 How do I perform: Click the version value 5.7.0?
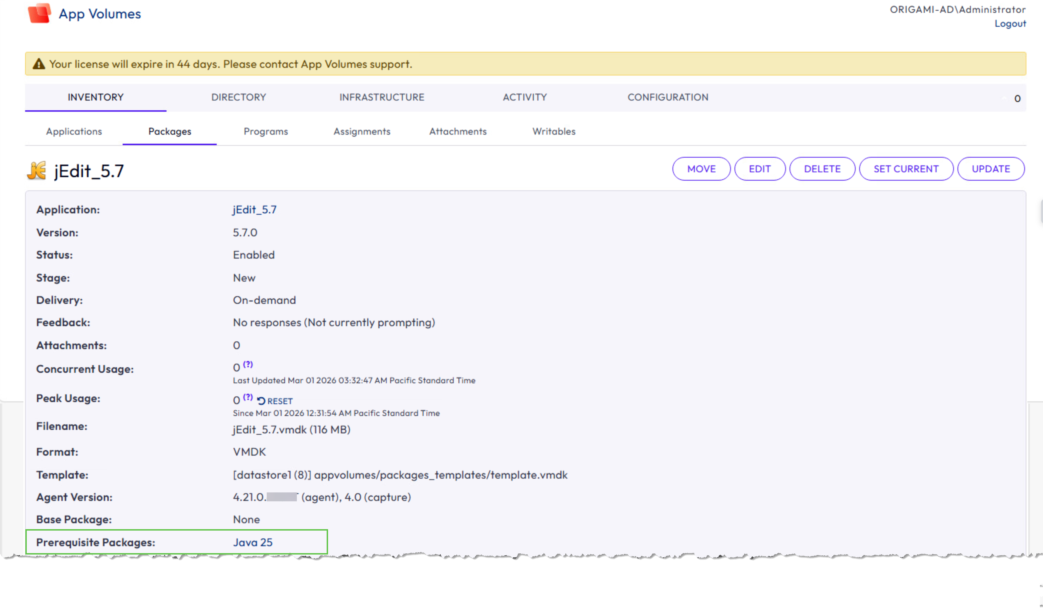(245, 233)
